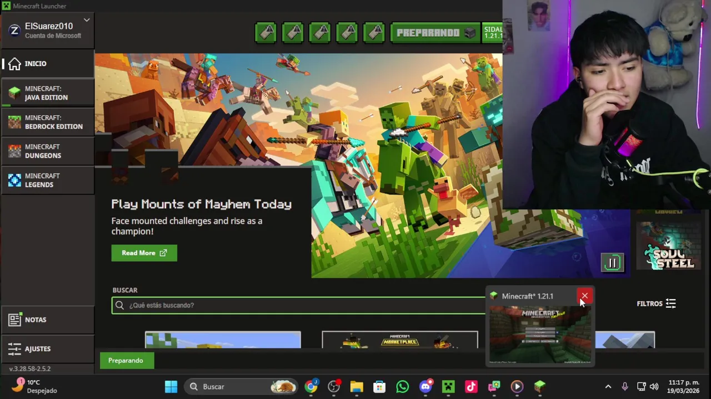Select Minecraft: Bedrock Edition in sidebar

48,122
